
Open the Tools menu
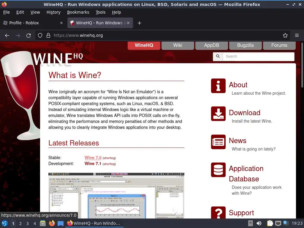pos(100,12)
